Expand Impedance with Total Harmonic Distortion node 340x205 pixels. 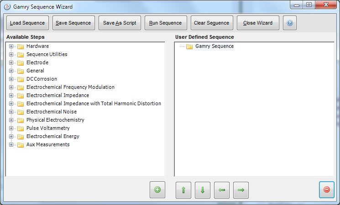pyautogui.click(x=11, y=104)
